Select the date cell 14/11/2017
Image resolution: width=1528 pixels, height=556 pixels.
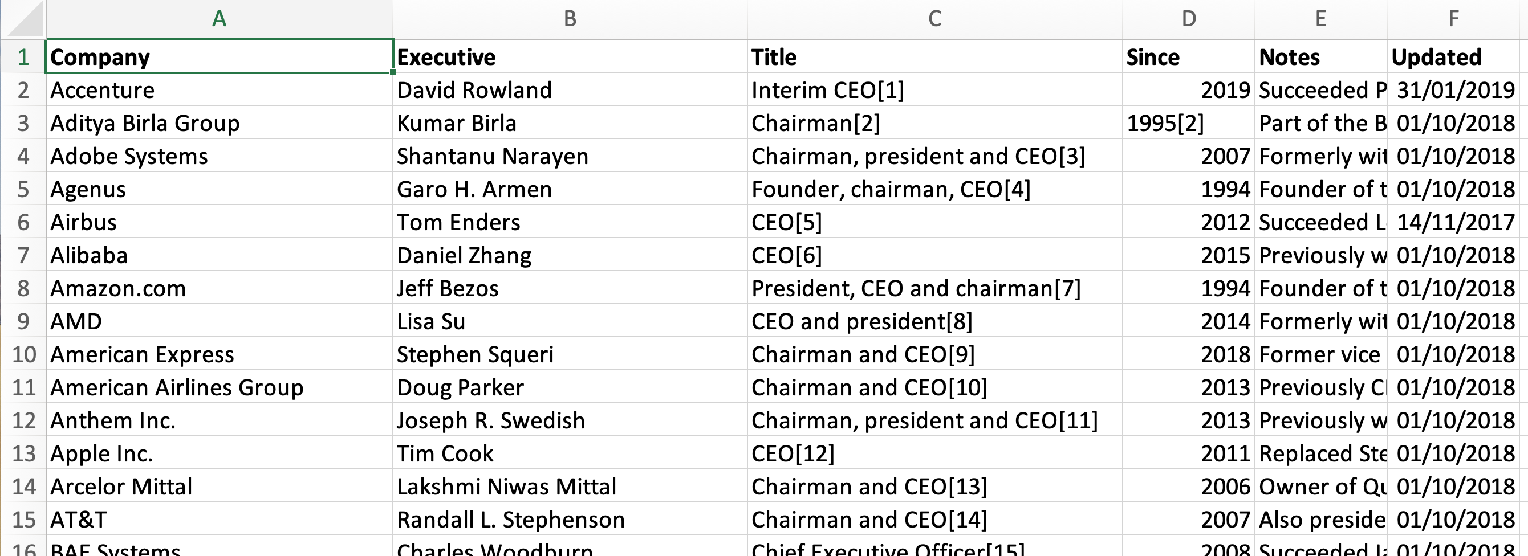click(x=1453, y=222)
